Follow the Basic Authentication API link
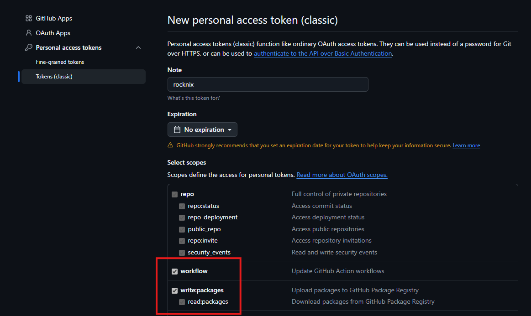Viewport: 531px width, 316px height. point(323,54)
